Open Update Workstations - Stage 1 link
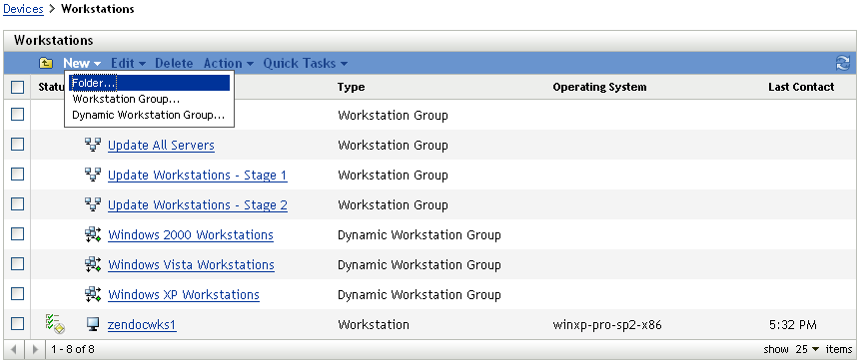The height and width of the screenshot is (363, 865). (198, 176)
